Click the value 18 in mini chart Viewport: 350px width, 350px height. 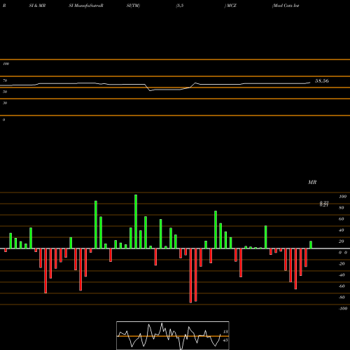(225, 332)
